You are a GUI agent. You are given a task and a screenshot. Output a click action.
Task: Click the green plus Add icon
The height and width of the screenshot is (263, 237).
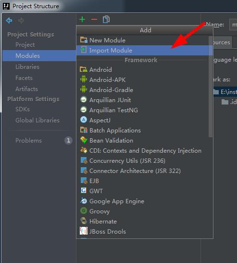(82, 19)
